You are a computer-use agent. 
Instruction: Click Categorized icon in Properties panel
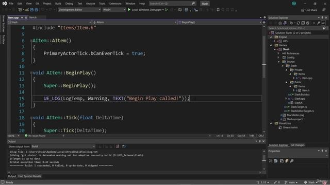(x=271, y=161)
